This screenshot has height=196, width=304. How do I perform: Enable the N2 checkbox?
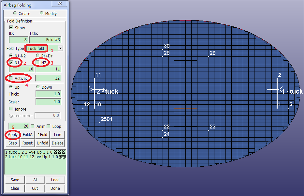pyautogui.click(x=38, y=62)
